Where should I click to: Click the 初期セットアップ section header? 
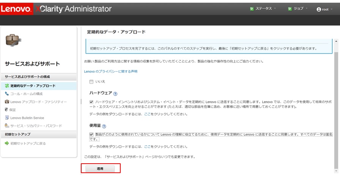[38, 134]
